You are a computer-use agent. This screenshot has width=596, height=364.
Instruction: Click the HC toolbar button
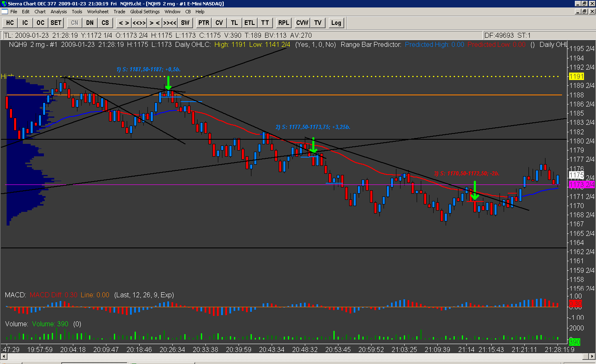point(10,23)
